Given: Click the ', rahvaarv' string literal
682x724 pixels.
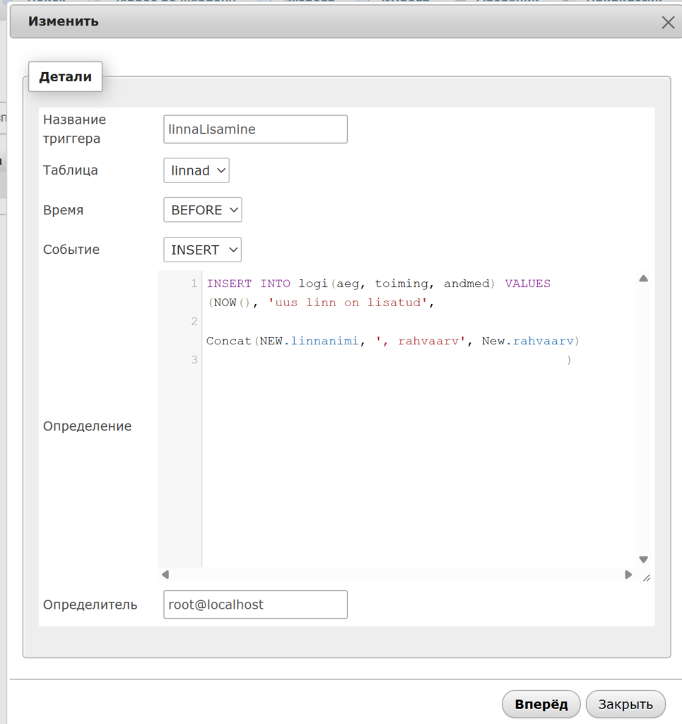Looking at the screenshot, I should (x=421, y=341).
